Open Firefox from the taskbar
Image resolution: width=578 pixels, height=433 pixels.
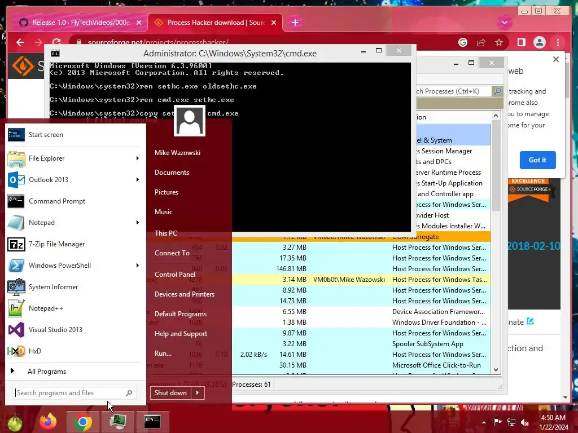(49, 422)
